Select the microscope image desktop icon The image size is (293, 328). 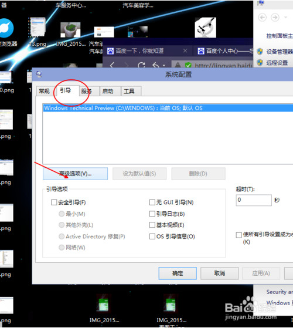click(x=206, y=28)
